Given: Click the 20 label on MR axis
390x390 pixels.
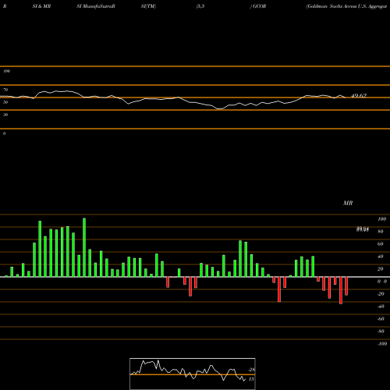Looking at the screenshot, I should click(381, 269).
